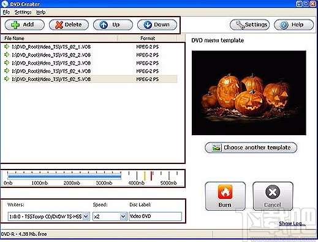
Task: Click the blue disc capacity usage bar
Action: [64, 176]
